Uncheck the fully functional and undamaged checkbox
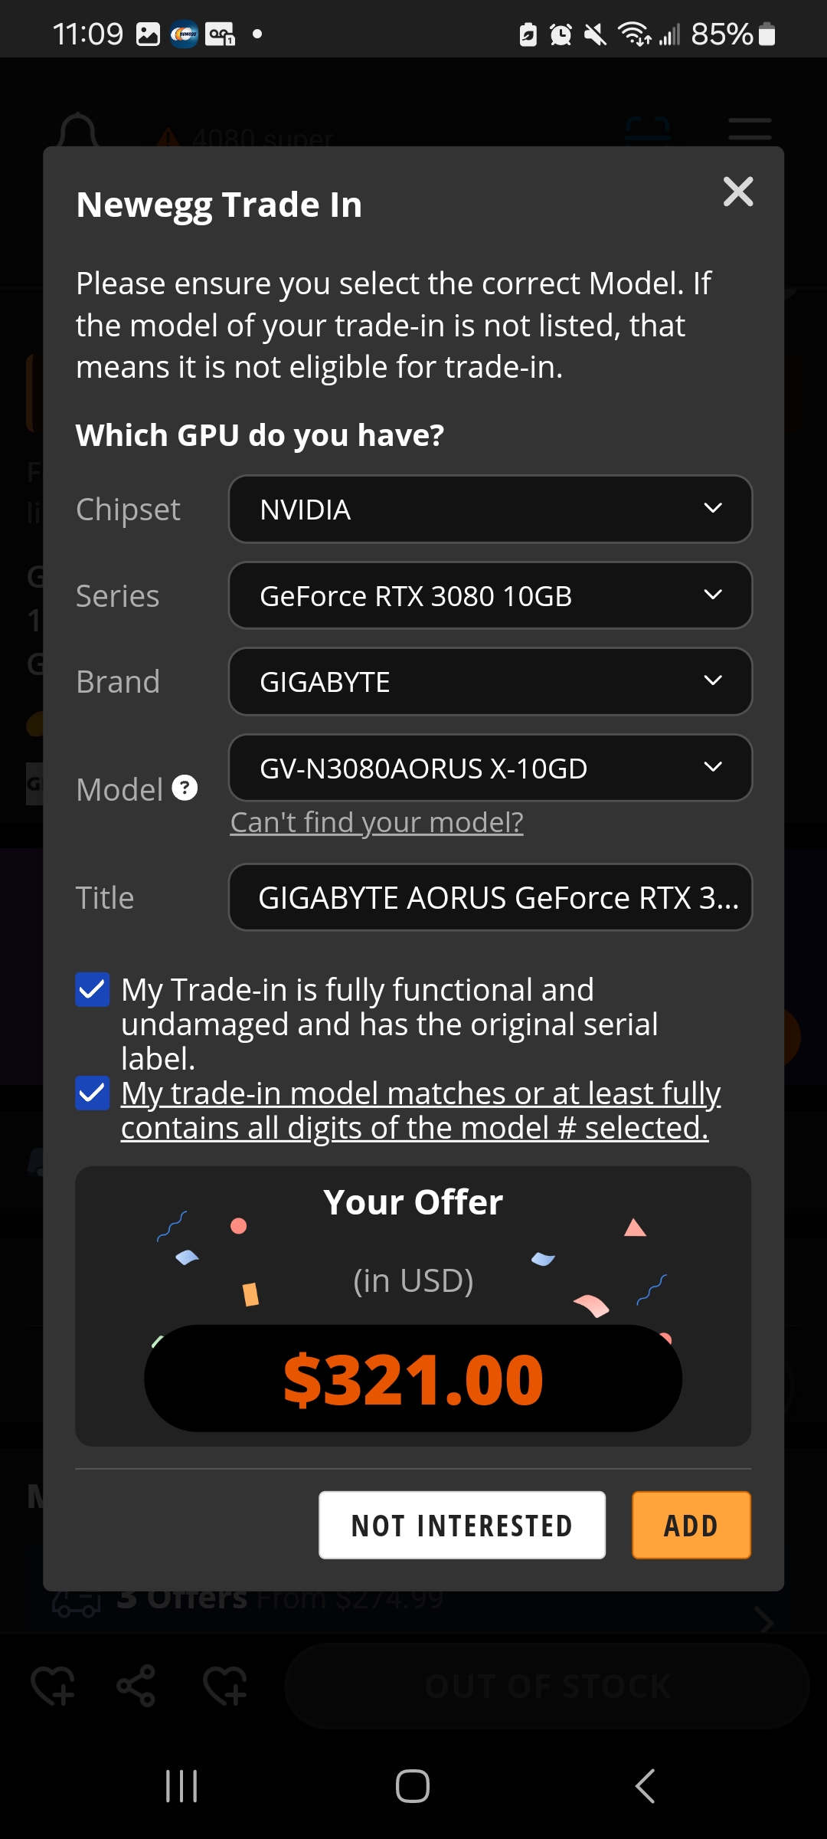The image size is (827, 1839). tap(93, 989)
